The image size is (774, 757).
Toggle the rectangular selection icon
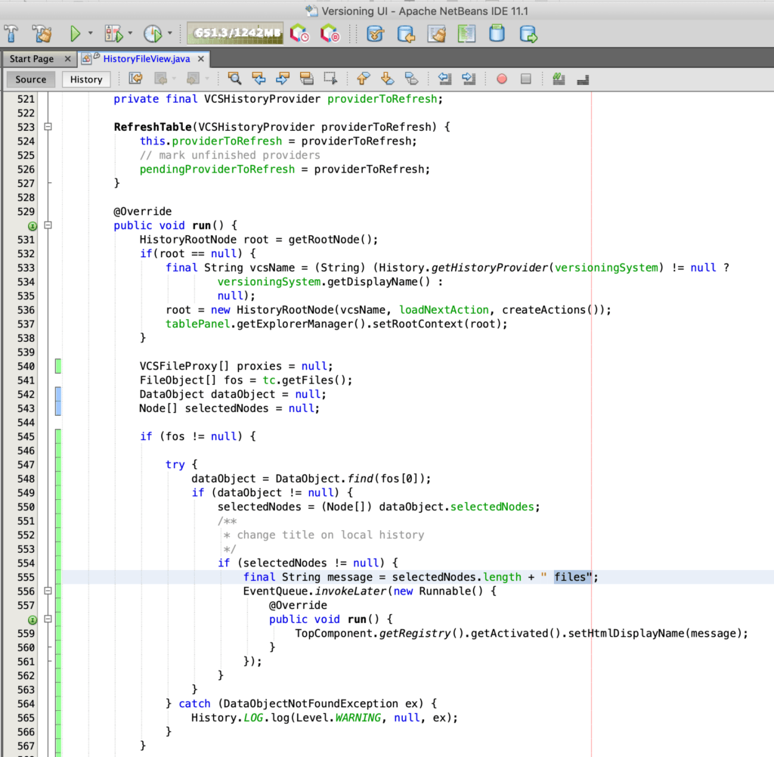[x=330, y=79]
